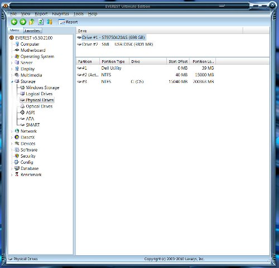Select partition #2 (Act.. row
The width and height of the screenshot is (279, 268).
click(146, 75)
